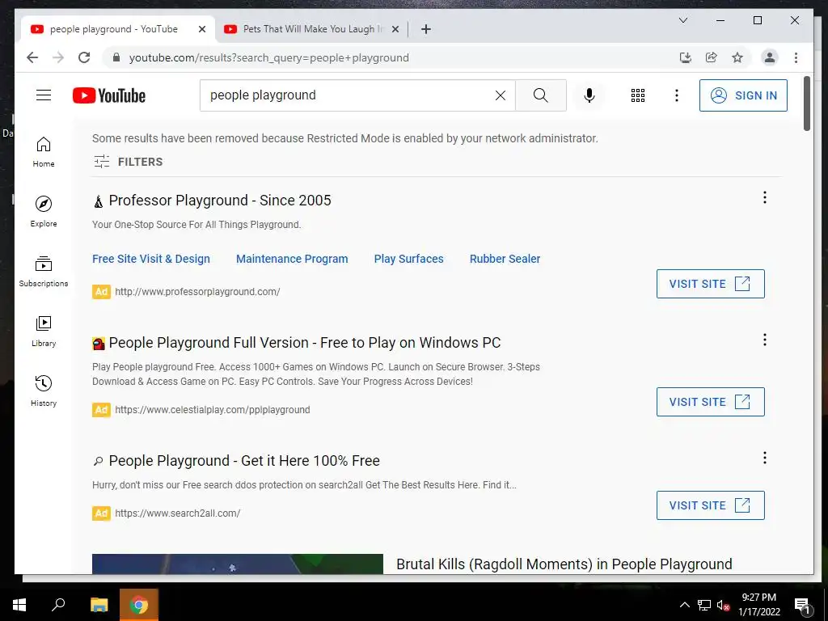Open YouTube settings three-dot menu near Sign In
The width and height of the screenshot is (828, 621).
[677, 95]
